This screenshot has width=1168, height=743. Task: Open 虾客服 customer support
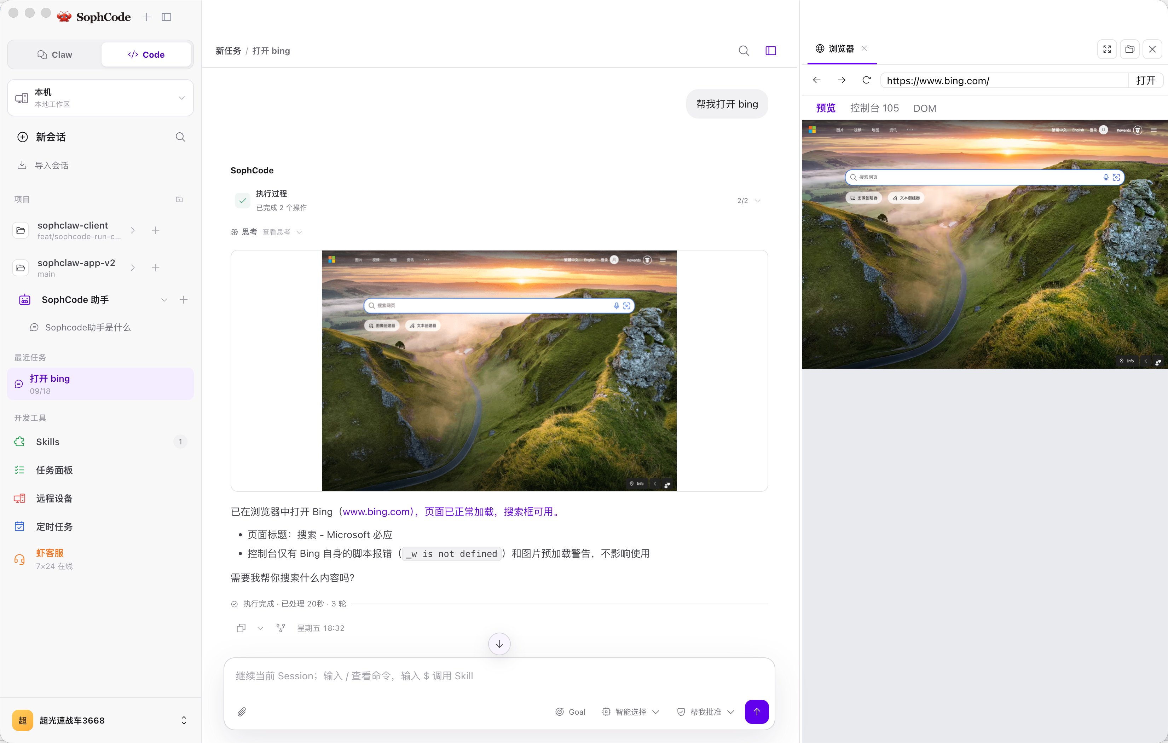(100, 559)
